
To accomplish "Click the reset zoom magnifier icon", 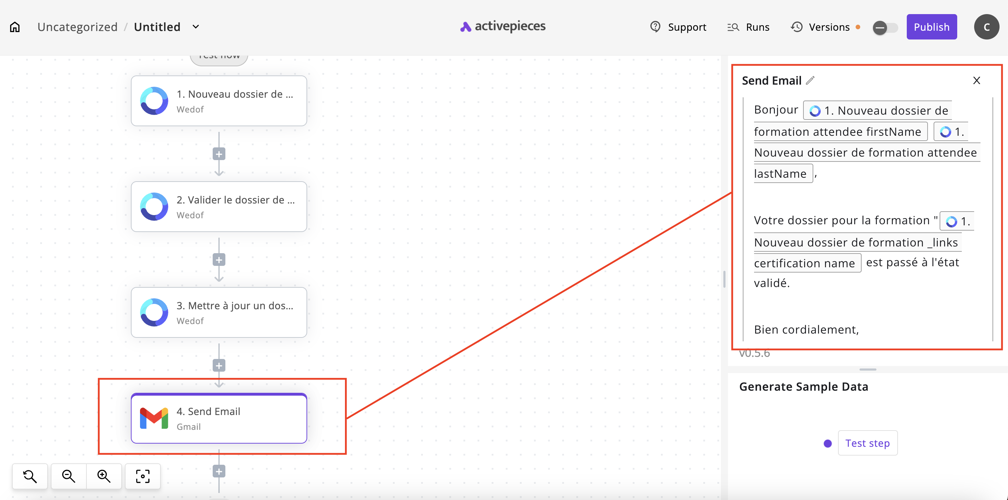I will coord(30,476).
